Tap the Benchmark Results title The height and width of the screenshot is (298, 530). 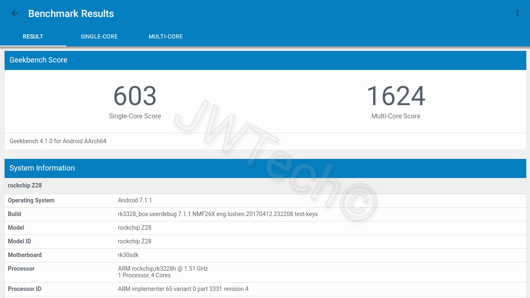coord(71,14)
